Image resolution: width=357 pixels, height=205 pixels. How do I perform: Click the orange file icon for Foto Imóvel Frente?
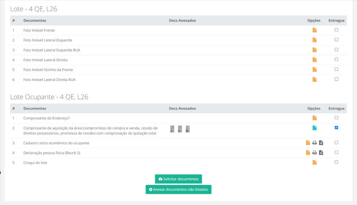(x=314, y=30)
